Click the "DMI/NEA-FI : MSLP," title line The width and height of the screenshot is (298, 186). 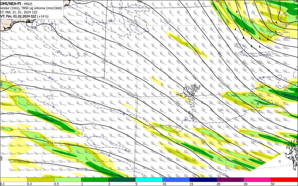click(x=16, y=3)
